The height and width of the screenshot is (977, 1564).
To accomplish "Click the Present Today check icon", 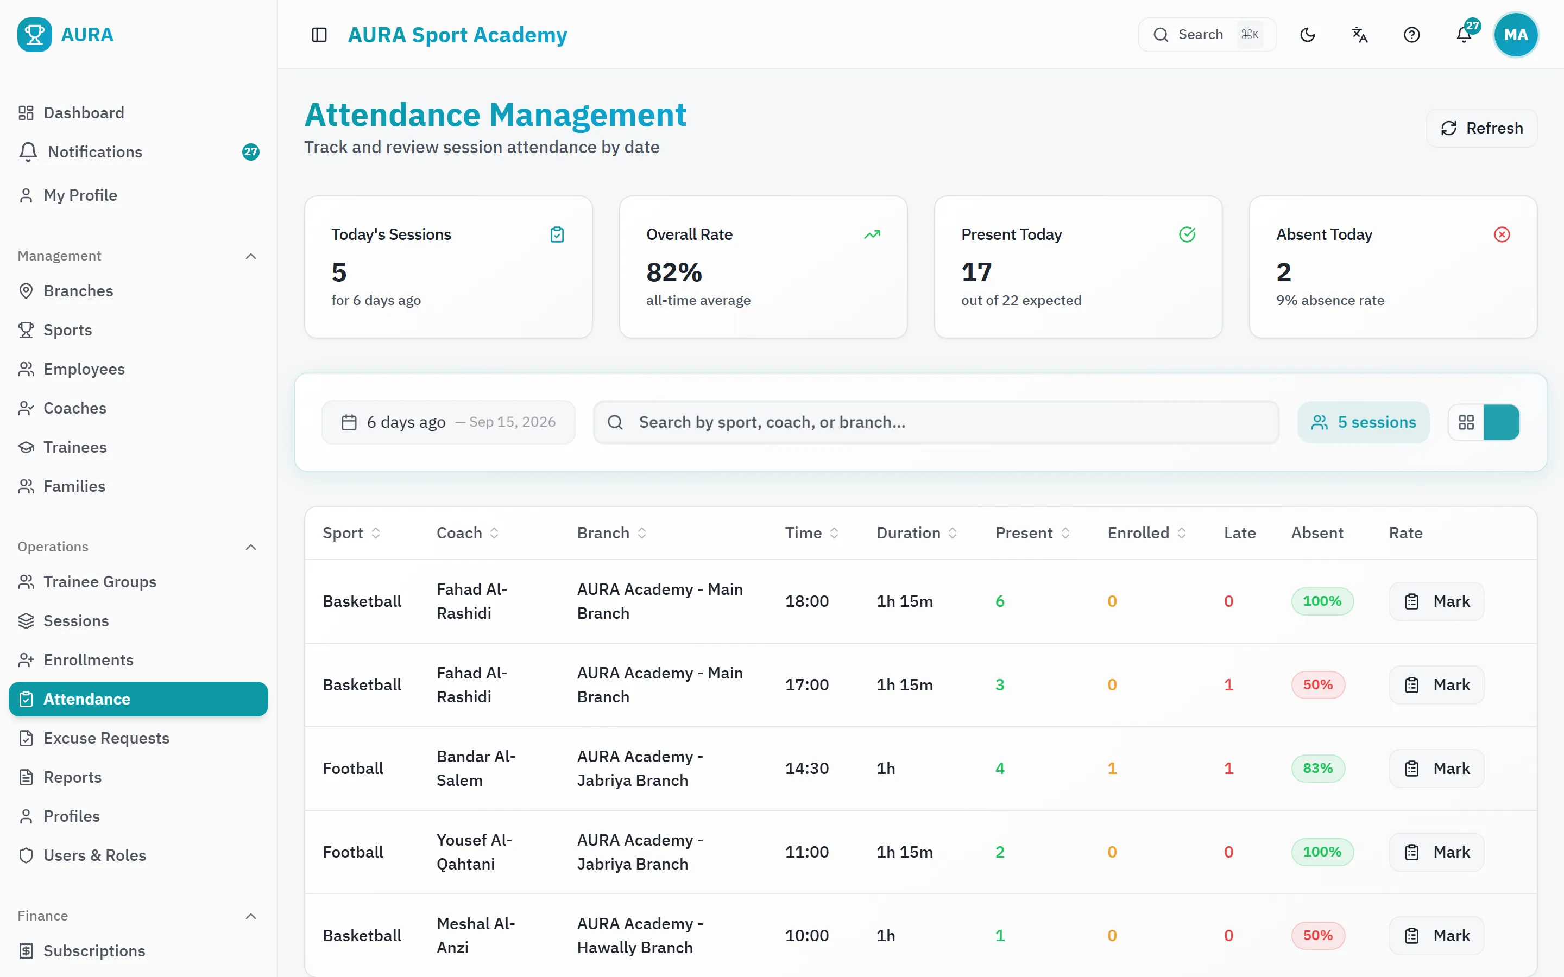I will pyautogui.click(x=1187, y=234).
